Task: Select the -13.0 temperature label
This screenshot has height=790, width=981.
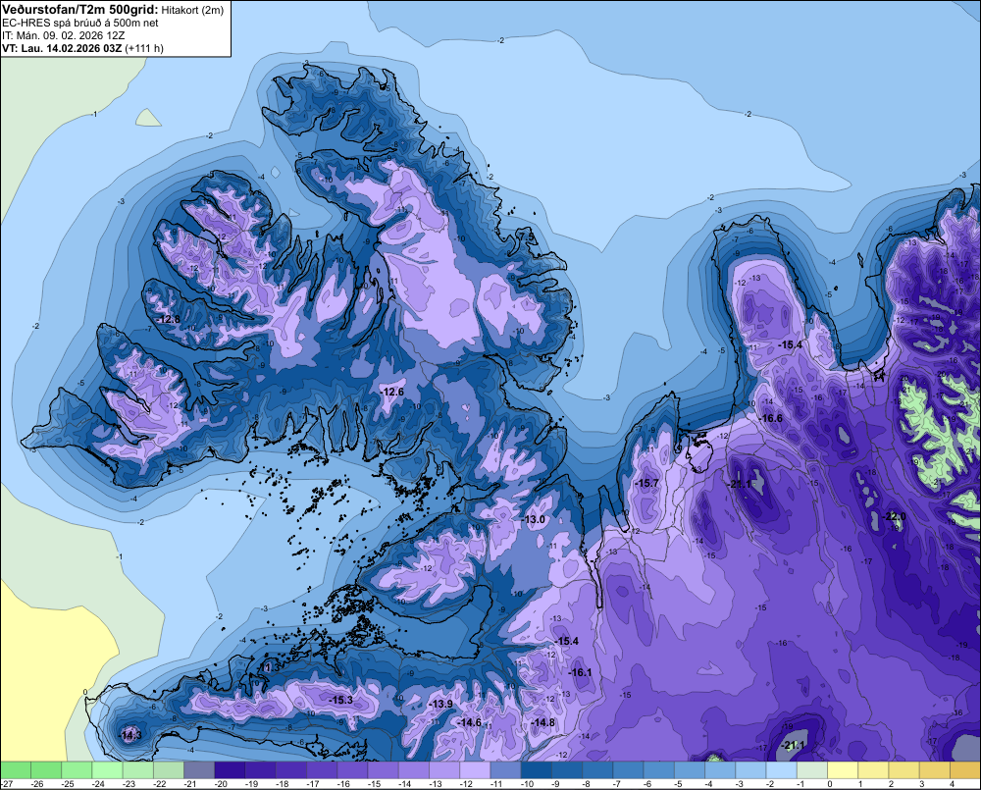Action: click(x=534, y=519)
